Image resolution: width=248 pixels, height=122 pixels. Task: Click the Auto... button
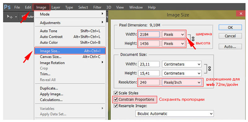click(x=230, y=47)
